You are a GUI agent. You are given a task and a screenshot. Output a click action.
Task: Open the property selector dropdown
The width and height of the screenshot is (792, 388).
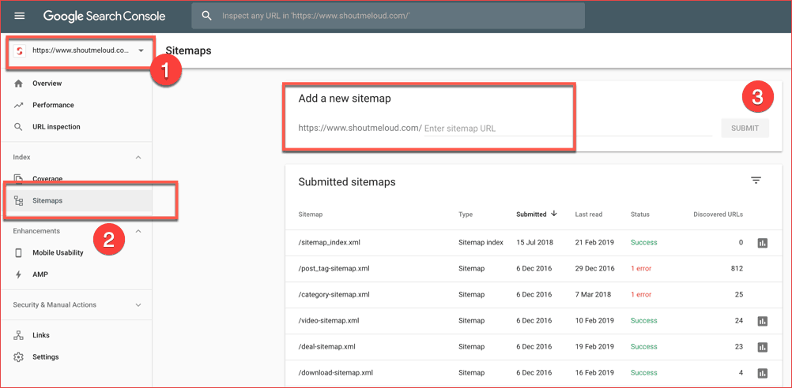(x=141, y=51)
